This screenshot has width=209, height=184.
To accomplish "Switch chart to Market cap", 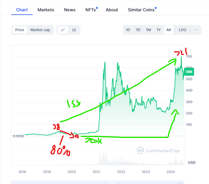I will coord(40,30).
